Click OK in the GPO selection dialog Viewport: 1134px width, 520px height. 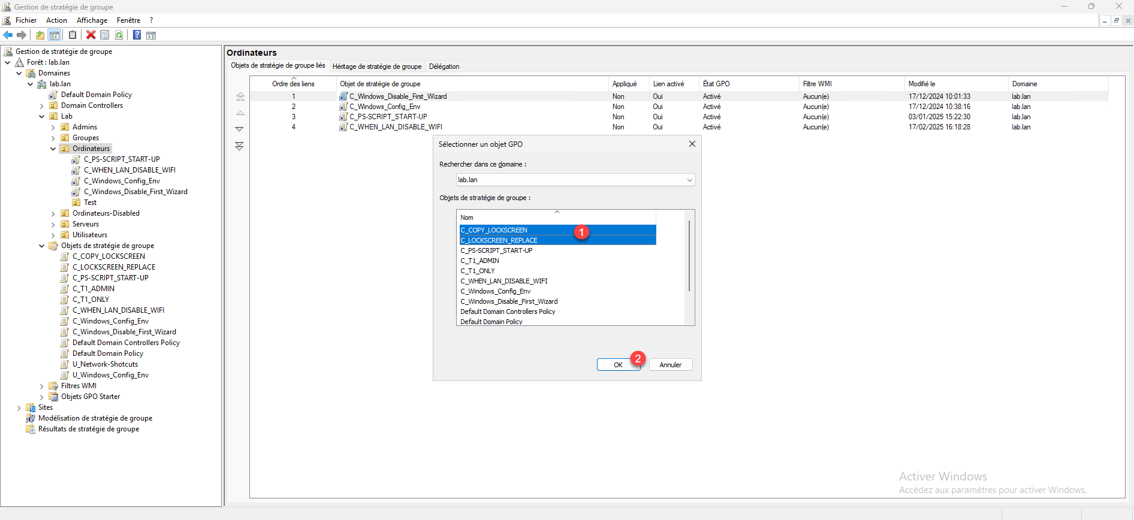[x=618, y=365]
